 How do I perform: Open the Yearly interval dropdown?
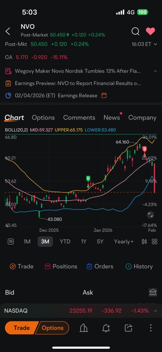(x=123, y=242)
